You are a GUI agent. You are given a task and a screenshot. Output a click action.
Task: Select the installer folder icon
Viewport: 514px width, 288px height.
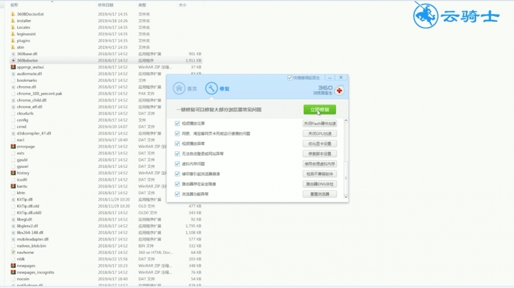[13, 21]
